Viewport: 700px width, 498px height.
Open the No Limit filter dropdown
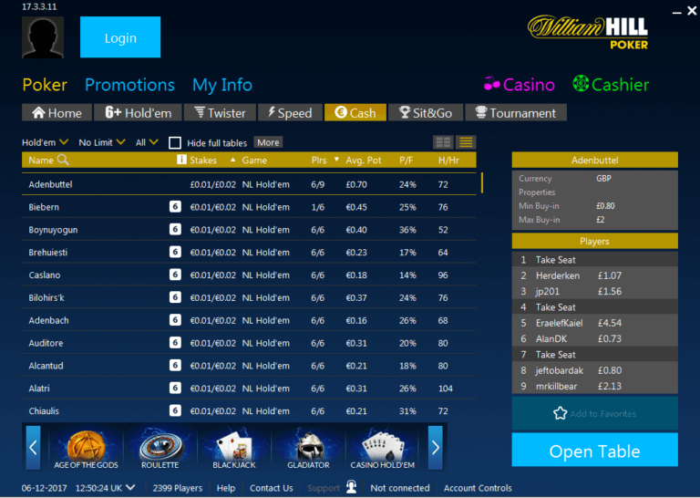click(x=102, y=142)
